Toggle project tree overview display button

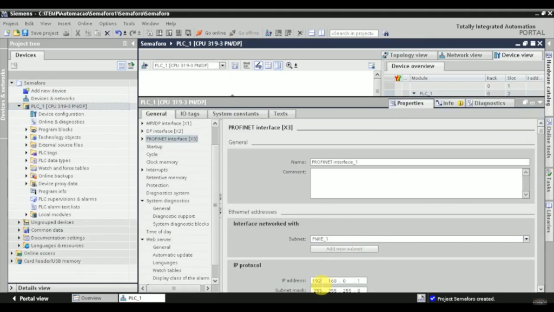(121, 66)
